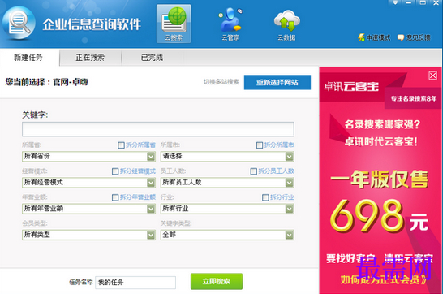This screenshot has width=447, height=294.
Task: Click the 卓讯云客宝 ad title
Action: click(351, 86)
